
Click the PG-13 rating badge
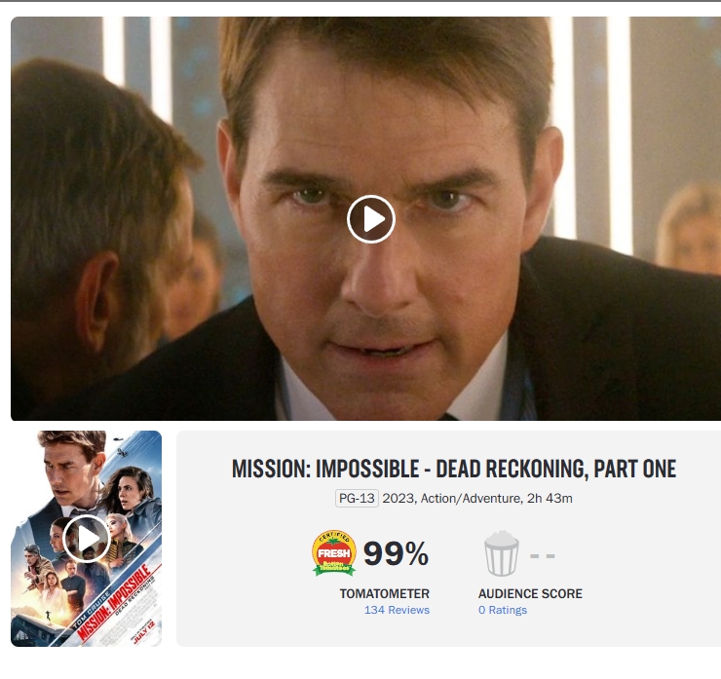357,499
